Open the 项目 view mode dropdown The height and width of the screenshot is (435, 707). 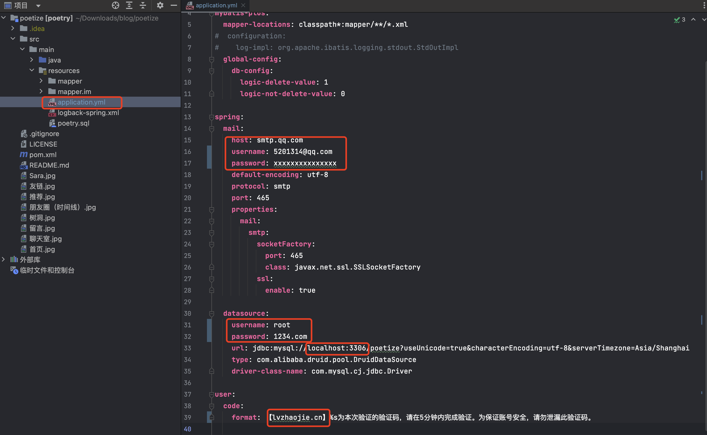click(x=38, y=6)
